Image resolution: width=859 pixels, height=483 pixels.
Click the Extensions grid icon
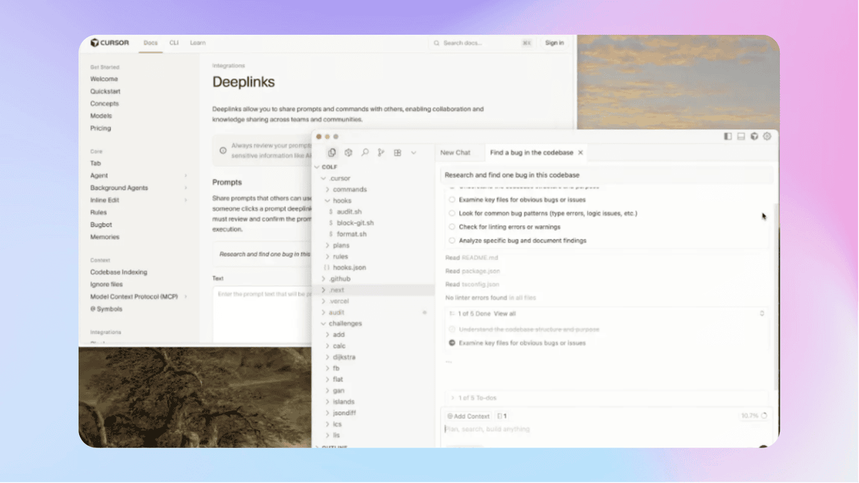coord(397,153)
